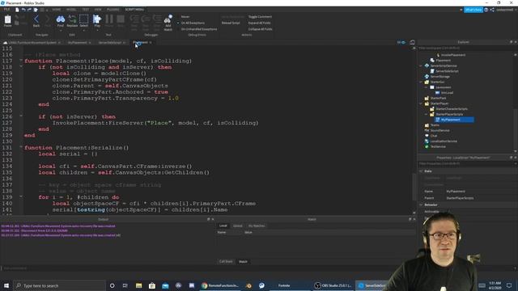Collapse StarterPlayer tree node
This screenshot has width=518, height=291.
point(421,103)
